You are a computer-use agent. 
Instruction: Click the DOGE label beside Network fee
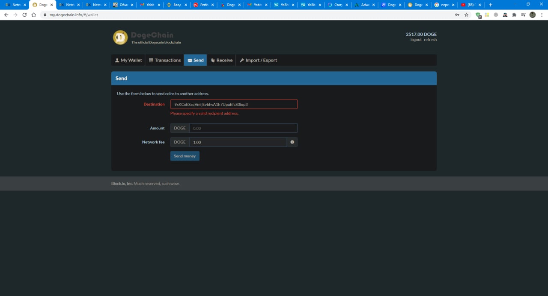[180, 142]
